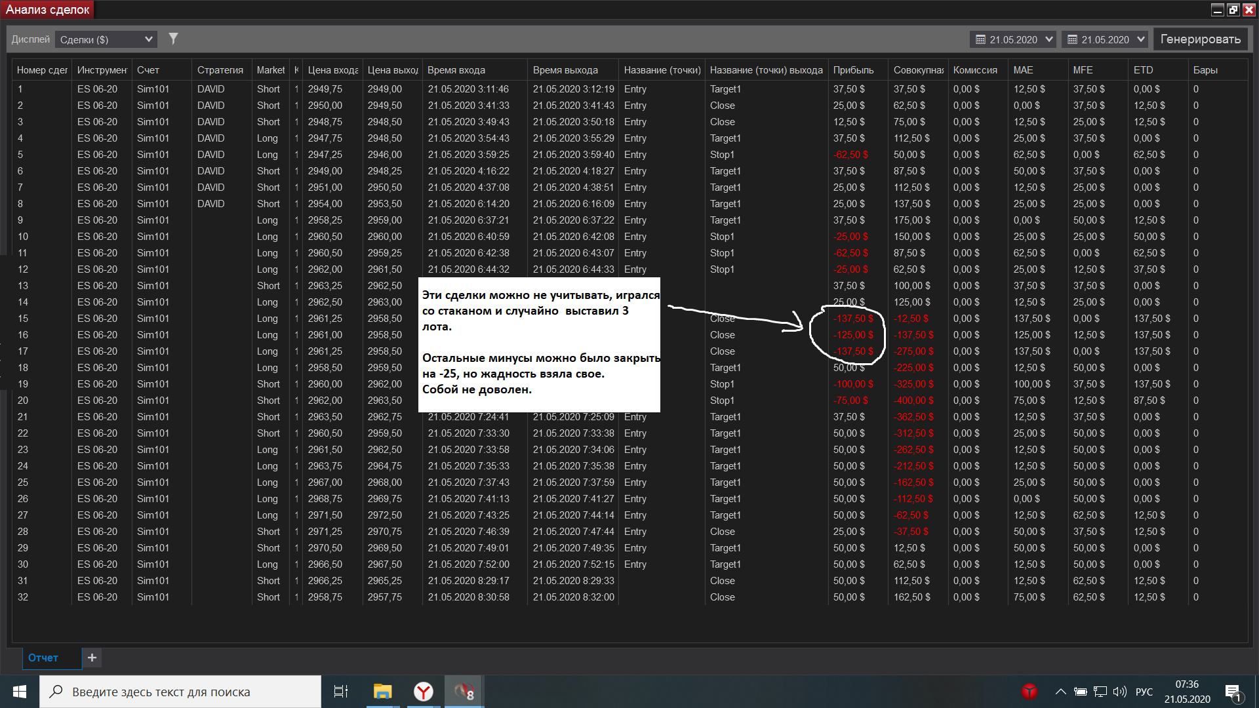This screenshot has width=1259, height=708.
Task: Open the volume control in tray
Action: [x=1120, y=692]
